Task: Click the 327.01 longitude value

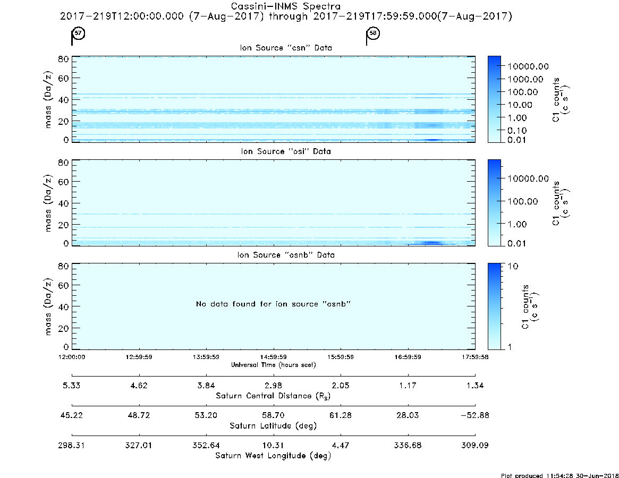Action: (x=139, y=445)
